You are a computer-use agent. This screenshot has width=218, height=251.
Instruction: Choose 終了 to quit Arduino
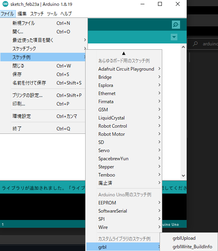(43, 129)
